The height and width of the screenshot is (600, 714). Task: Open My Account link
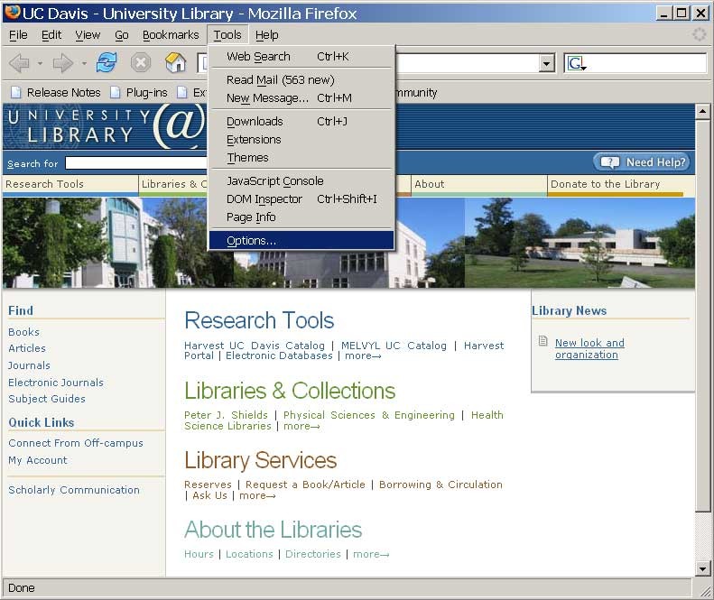pyautogui.click(x=38, y=460)
